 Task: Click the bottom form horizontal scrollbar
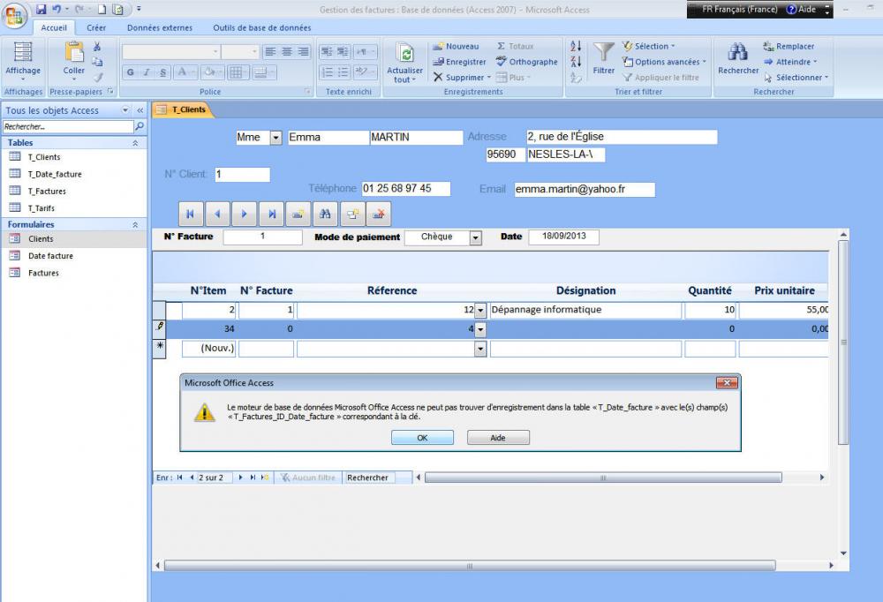(470, 566)
